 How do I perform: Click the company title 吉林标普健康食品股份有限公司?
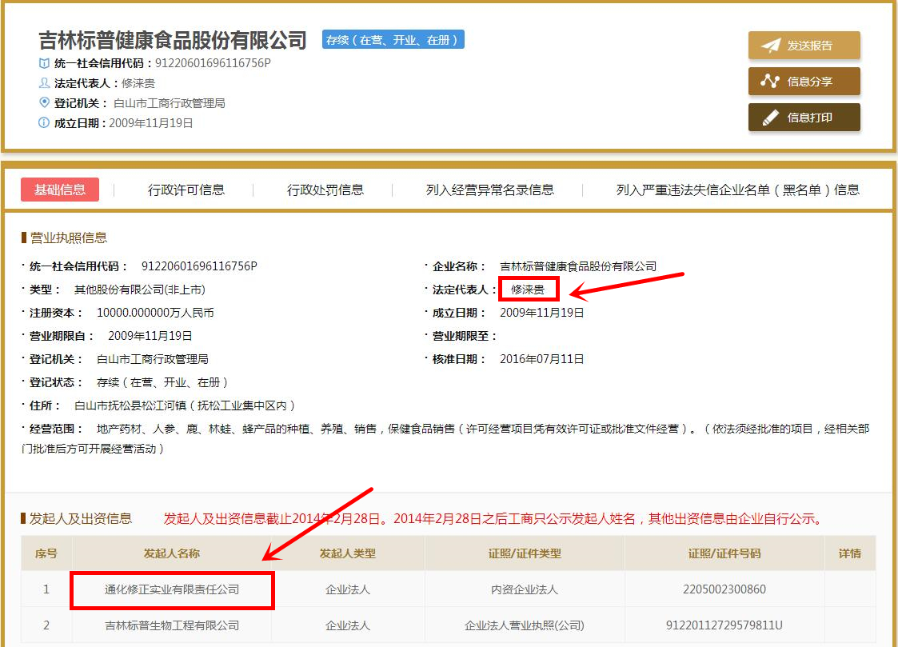coord(172,38)
